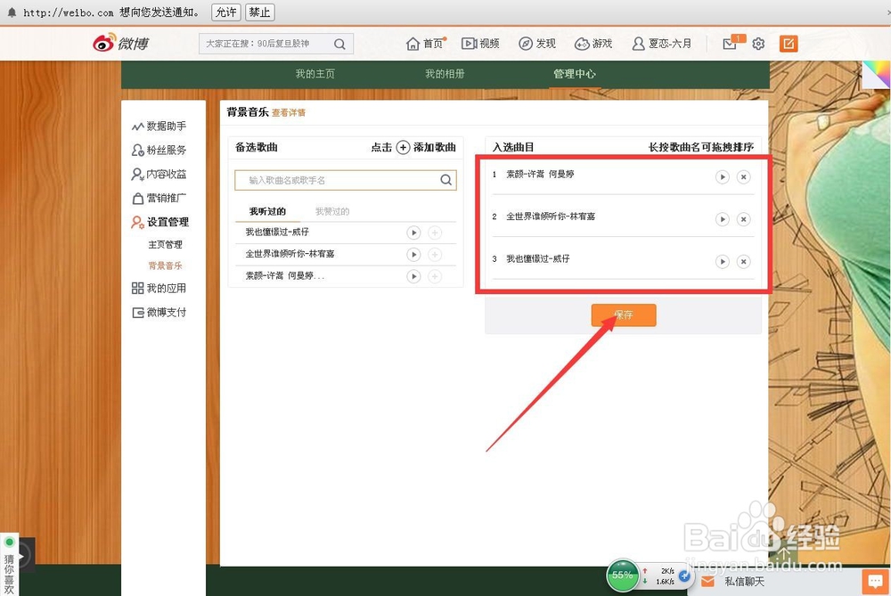This screenshot has height=596, width=891.
Task: Open messages via the envelope icon
Action: (731, 43)
